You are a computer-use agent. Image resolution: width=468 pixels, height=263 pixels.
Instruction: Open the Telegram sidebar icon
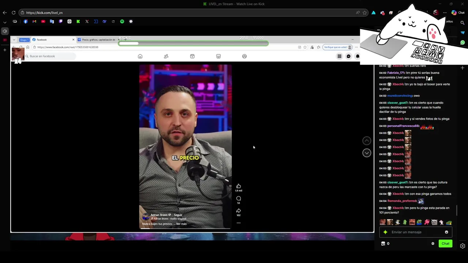pos(463,33)
